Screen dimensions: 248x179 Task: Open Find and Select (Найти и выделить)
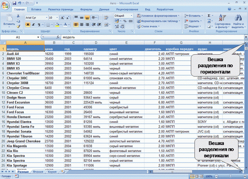(239, 21)
